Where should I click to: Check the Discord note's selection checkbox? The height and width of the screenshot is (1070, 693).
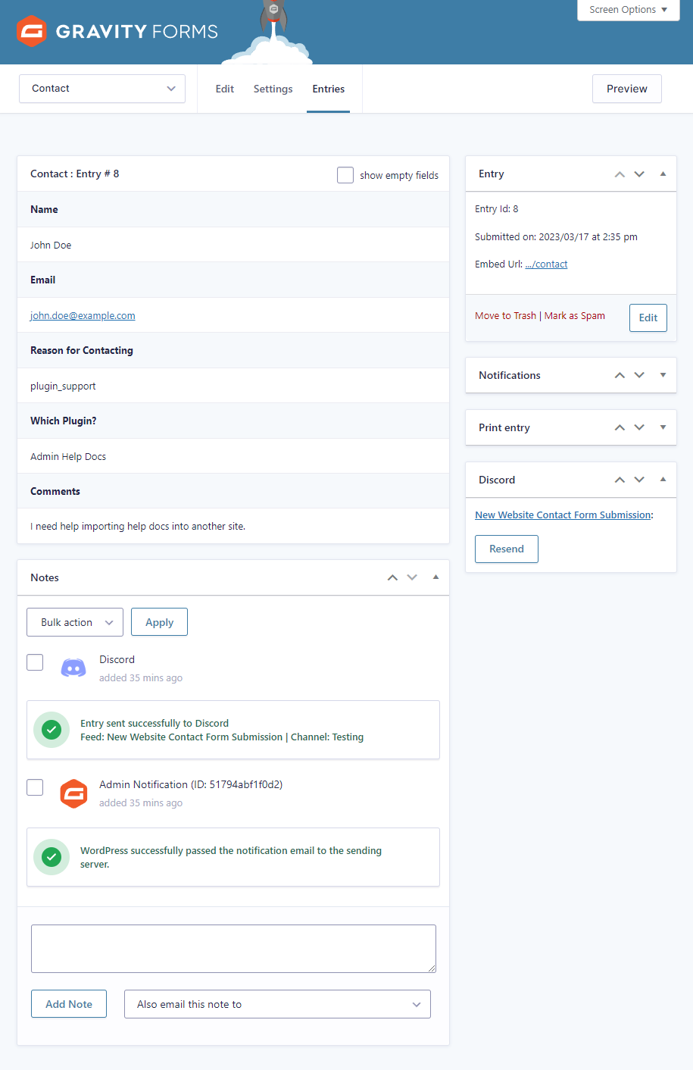(x=34, y=662)
